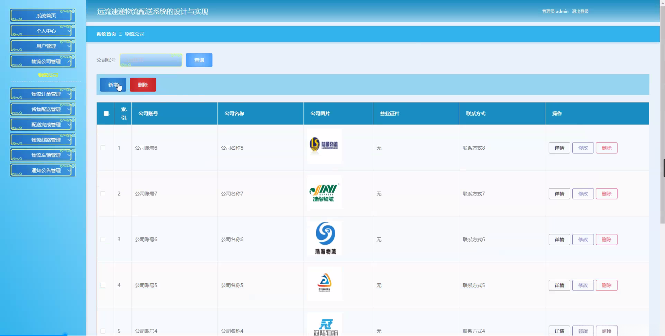Click 删除 for 公司账号7 row
This screenshot has height=336, width=665.
click(x=607, y=194)
